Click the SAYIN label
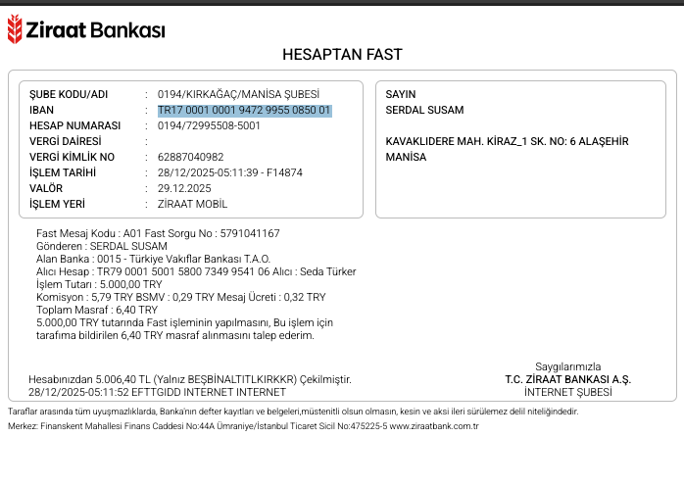Screen dimensions: 684x485 click(401, 95)
